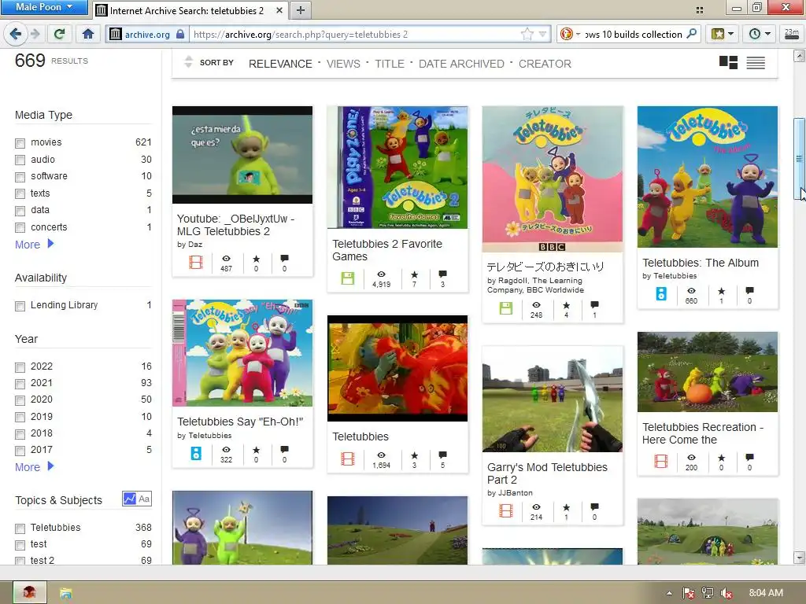
Task: Check the software media type filter
Action: coord(20,177)
